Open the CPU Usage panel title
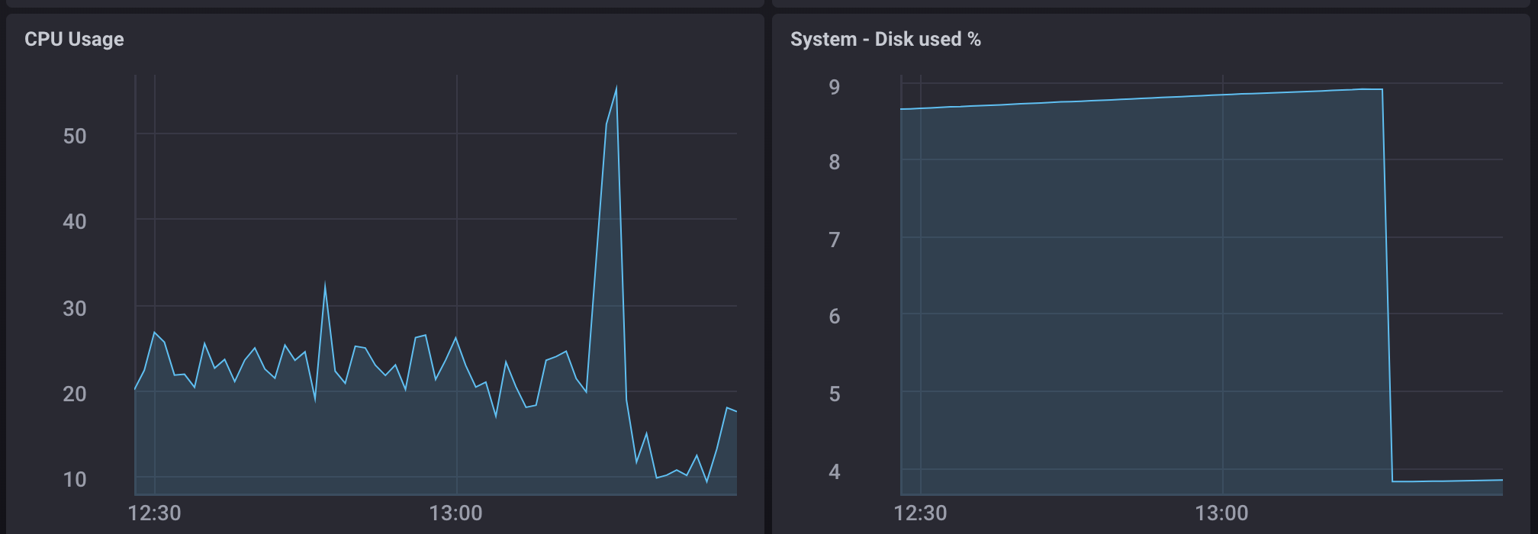This screenshot has height=534, width=1538. [74, 40]
